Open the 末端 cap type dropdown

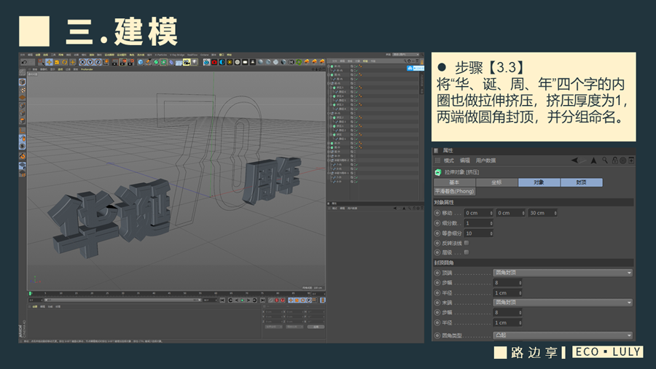point(563,302)
